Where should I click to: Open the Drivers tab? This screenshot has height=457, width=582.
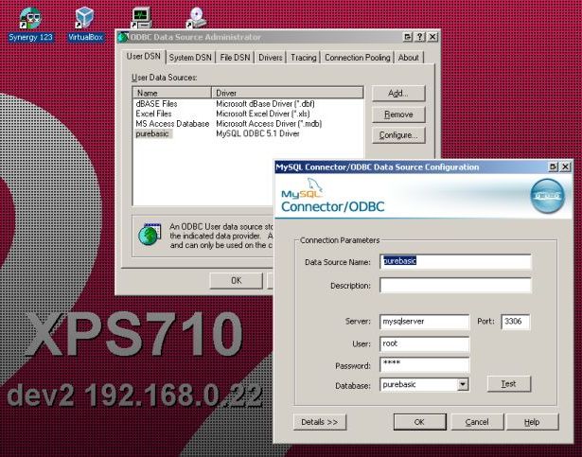(x=271, y=58)
